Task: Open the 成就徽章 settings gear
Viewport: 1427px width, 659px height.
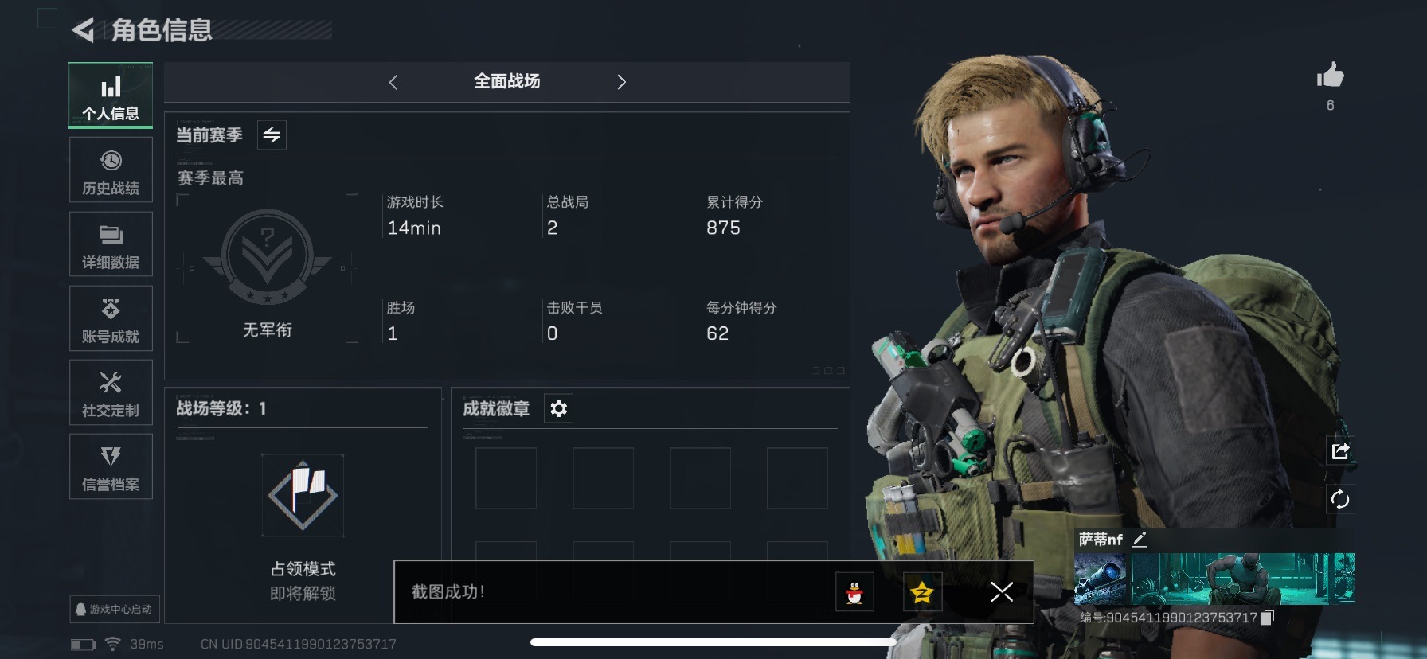Action: (559, 408)
